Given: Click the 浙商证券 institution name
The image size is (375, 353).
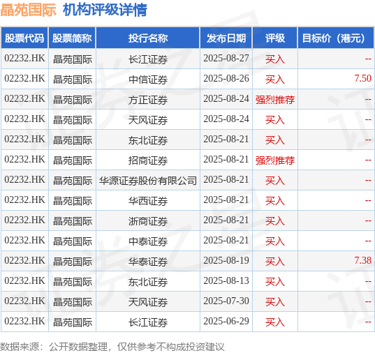Looking at the screenshot, I should click(x=148, y=221).
